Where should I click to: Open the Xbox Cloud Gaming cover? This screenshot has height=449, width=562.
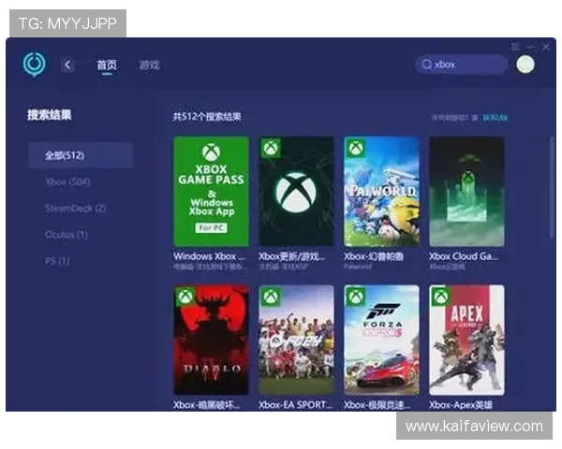pos(466,191)
